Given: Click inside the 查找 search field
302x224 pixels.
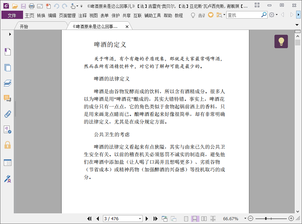Looking at the screenshot, I should 244,15.
